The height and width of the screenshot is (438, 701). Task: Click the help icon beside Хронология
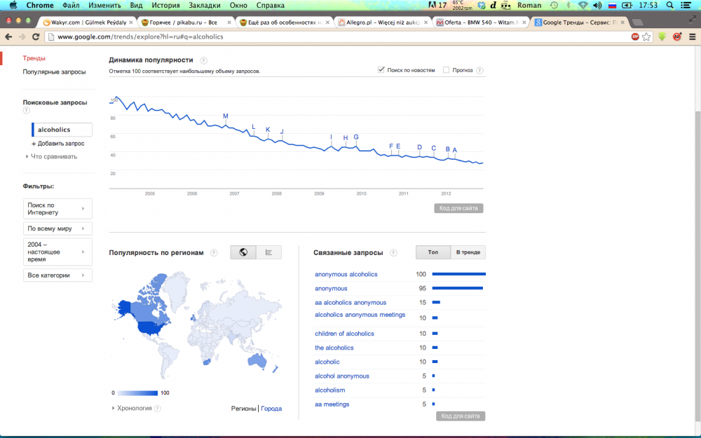coord(157,408)
